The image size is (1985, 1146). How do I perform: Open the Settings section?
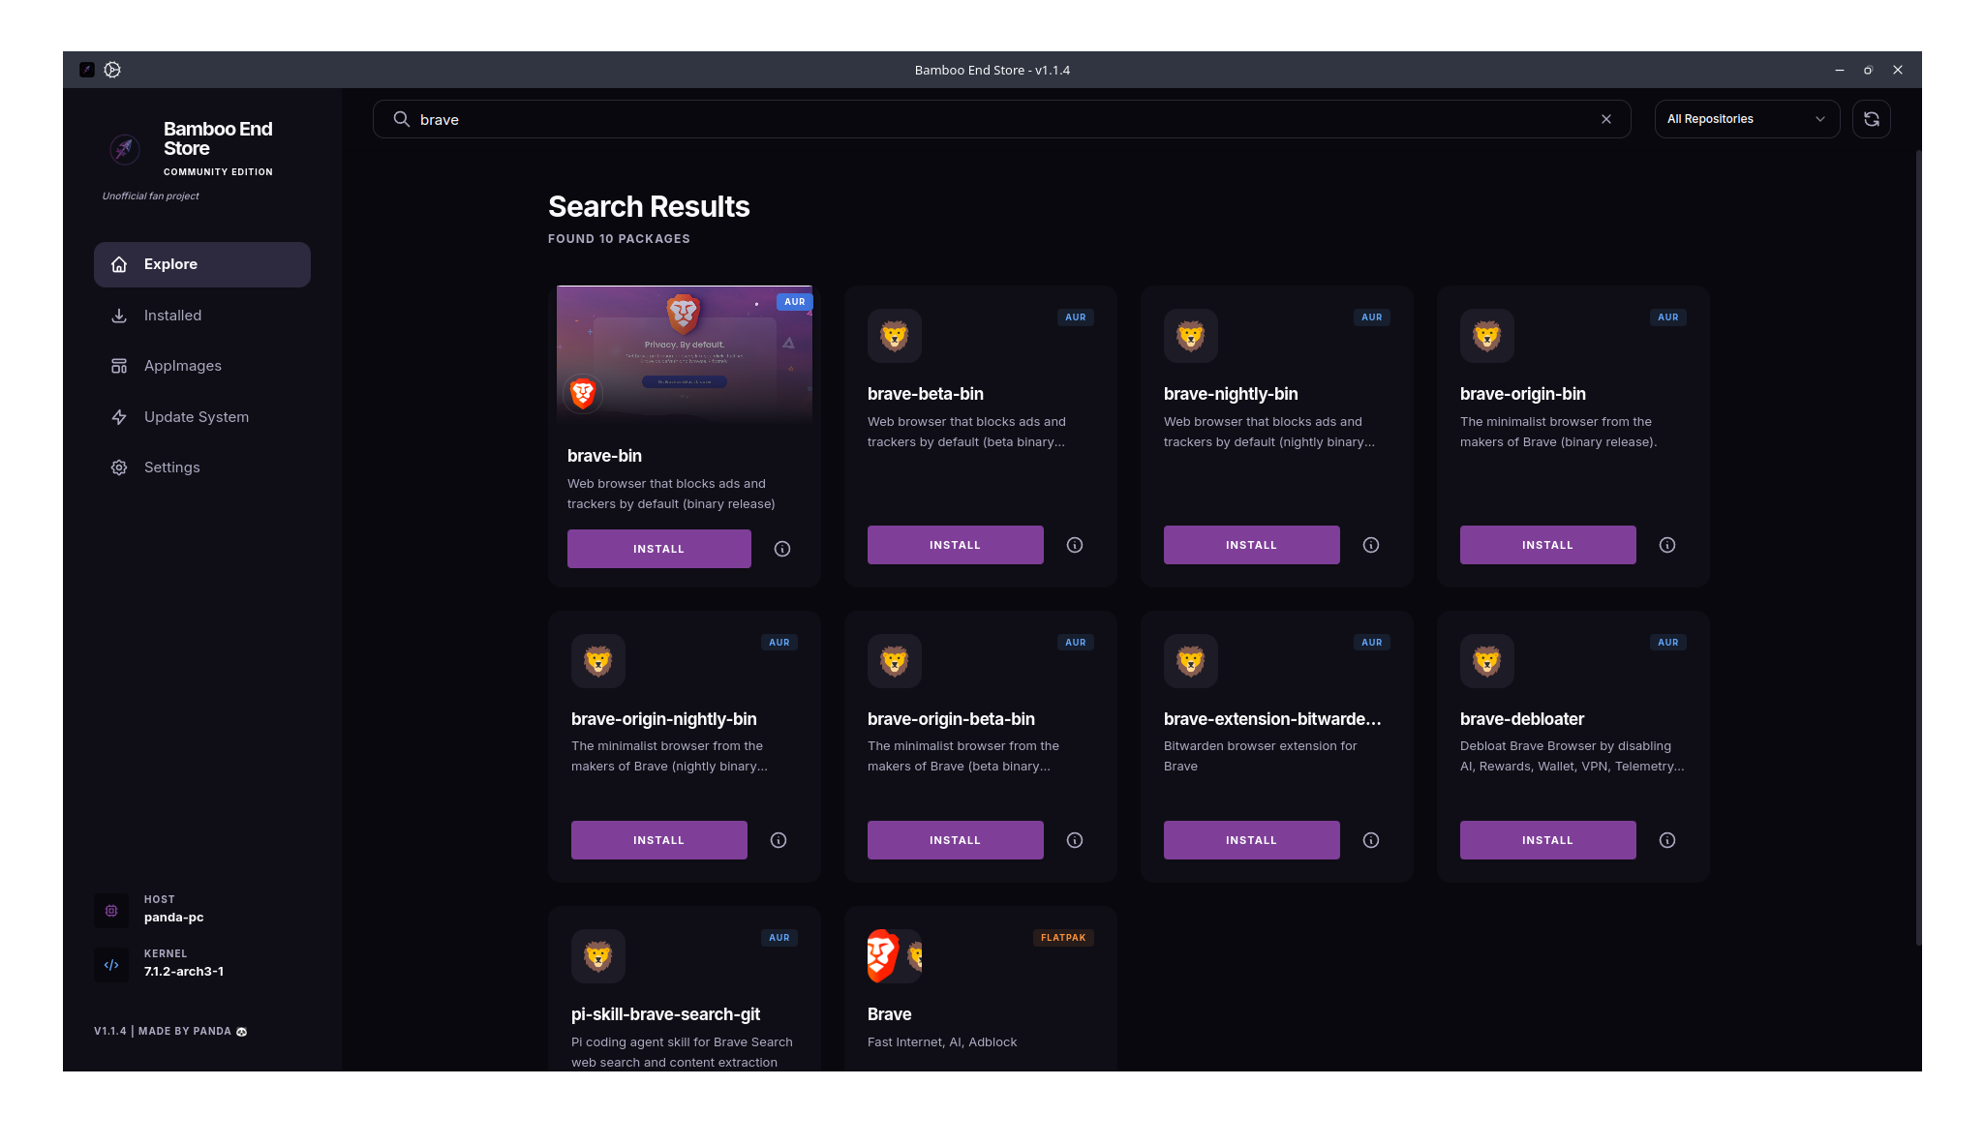202,467
